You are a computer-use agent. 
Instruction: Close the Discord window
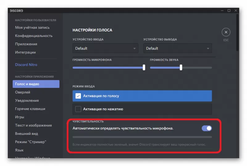point(236,10)
